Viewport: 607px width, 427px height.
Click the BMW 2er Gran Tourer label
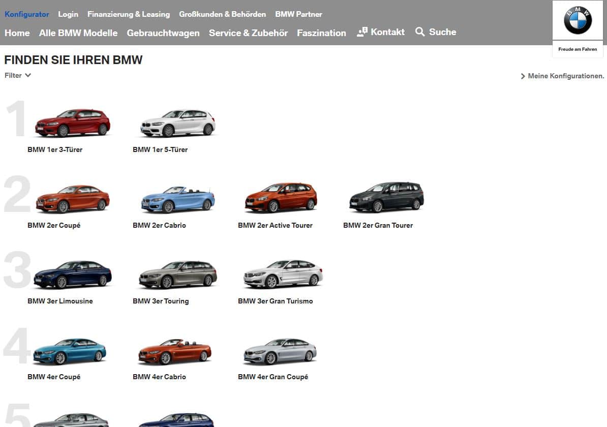[x=378, y=225]
